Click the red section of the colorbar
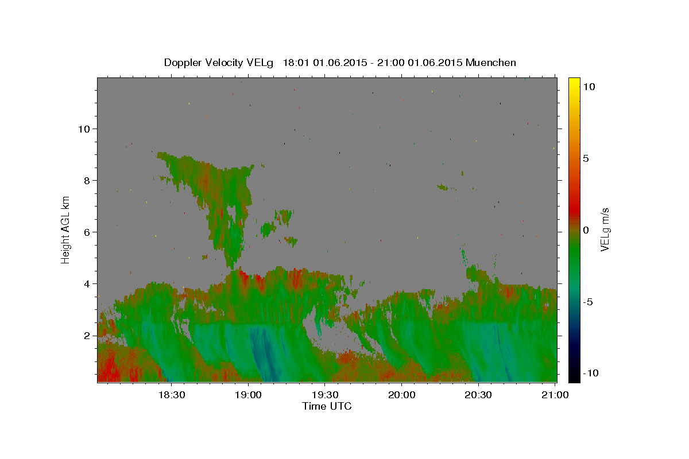 click(x=574, y=209)
